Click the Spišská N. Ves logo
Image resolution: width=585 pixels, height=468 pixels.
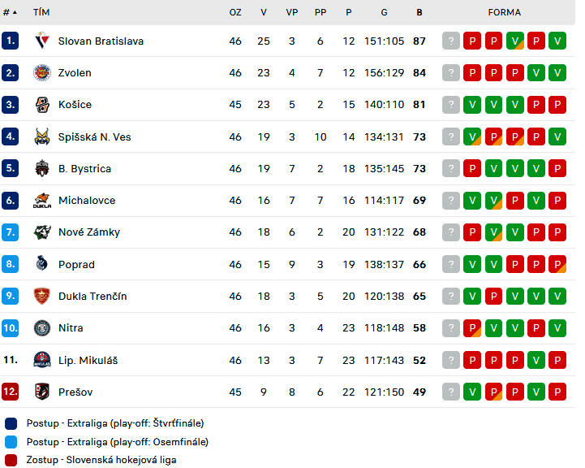pos(42,136)
